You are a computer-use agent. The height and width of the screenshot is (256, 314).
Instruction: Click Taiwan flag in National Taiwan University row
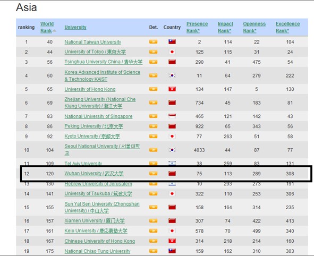click(x=172, y=41)
